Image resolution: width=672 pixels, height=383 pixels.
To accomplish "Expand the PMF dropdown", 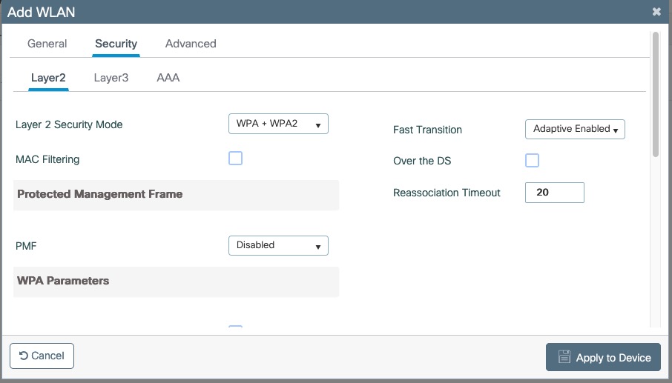I will coord(278,245).
